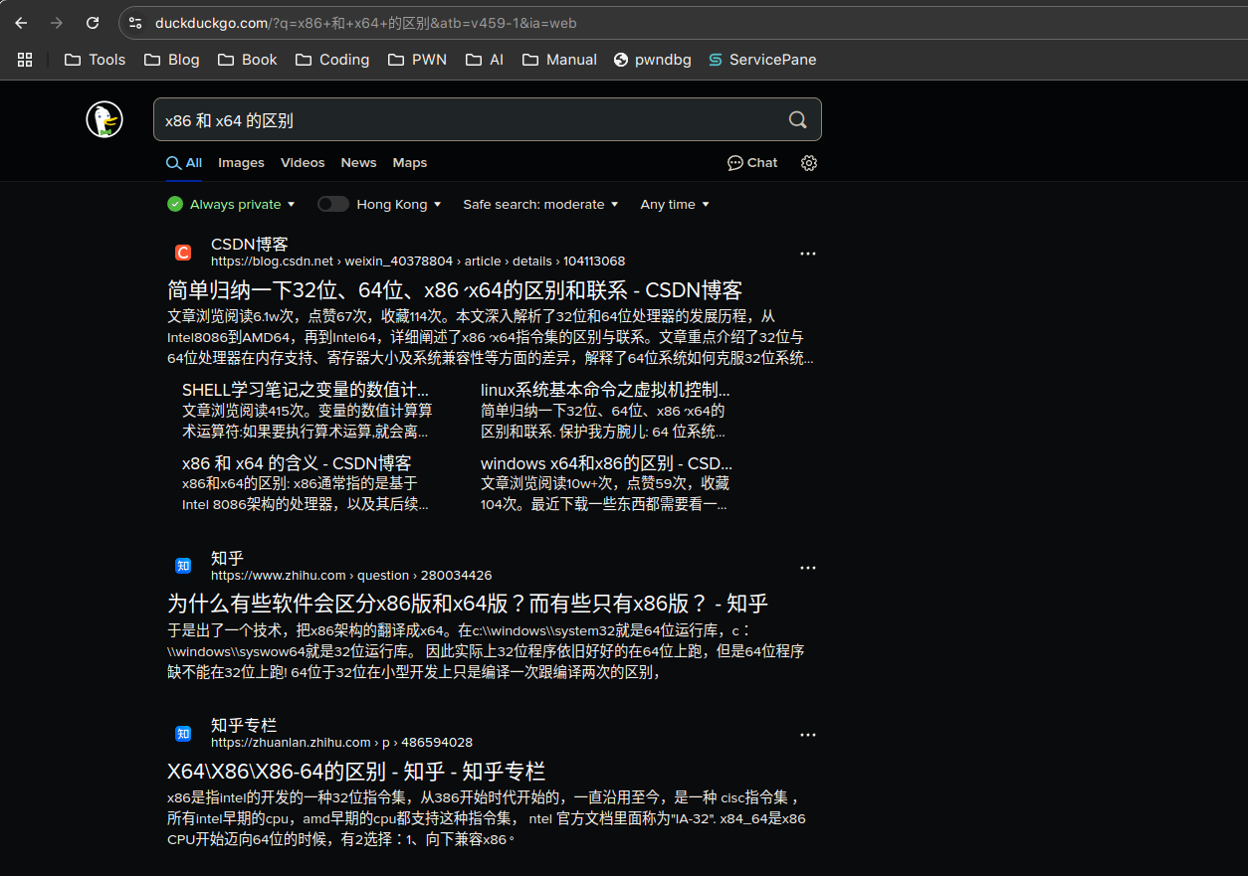Open the blog.csdn.net result URL
The width and height of the screenshot is (1248, 876).
pyautogui.click(x=418, y=262)
